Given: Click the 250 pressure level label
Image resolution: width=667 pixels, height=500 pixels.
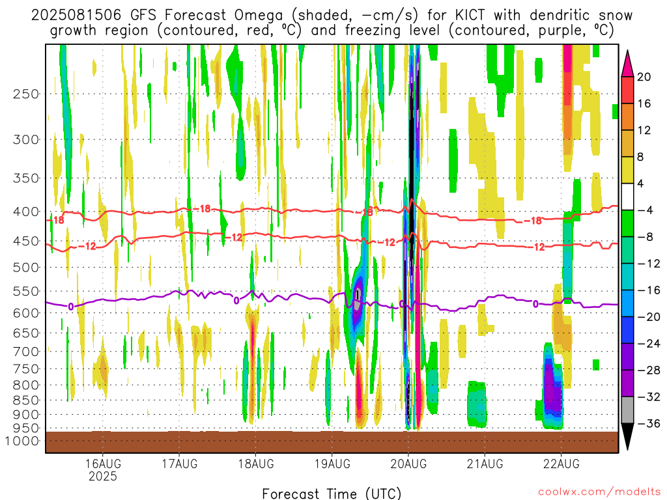Looking at the screenshot, I should [x=26, y=94].
